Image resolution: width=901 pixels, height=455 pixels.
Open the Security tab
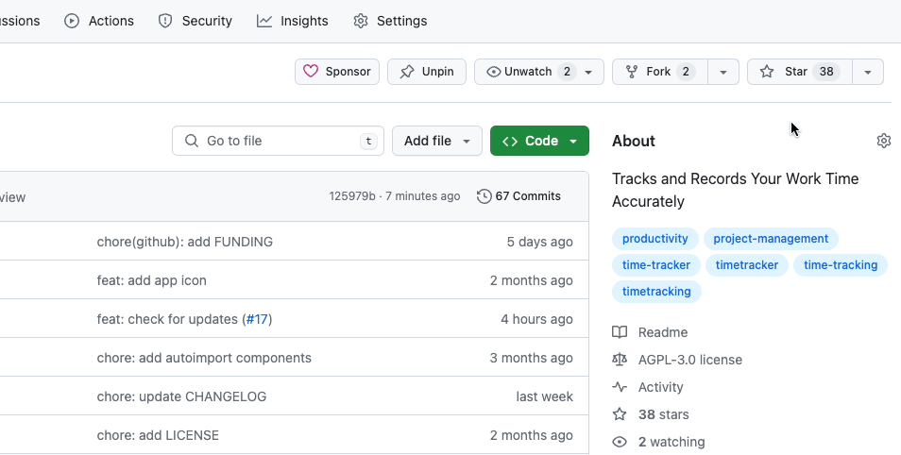pos(195,21)
